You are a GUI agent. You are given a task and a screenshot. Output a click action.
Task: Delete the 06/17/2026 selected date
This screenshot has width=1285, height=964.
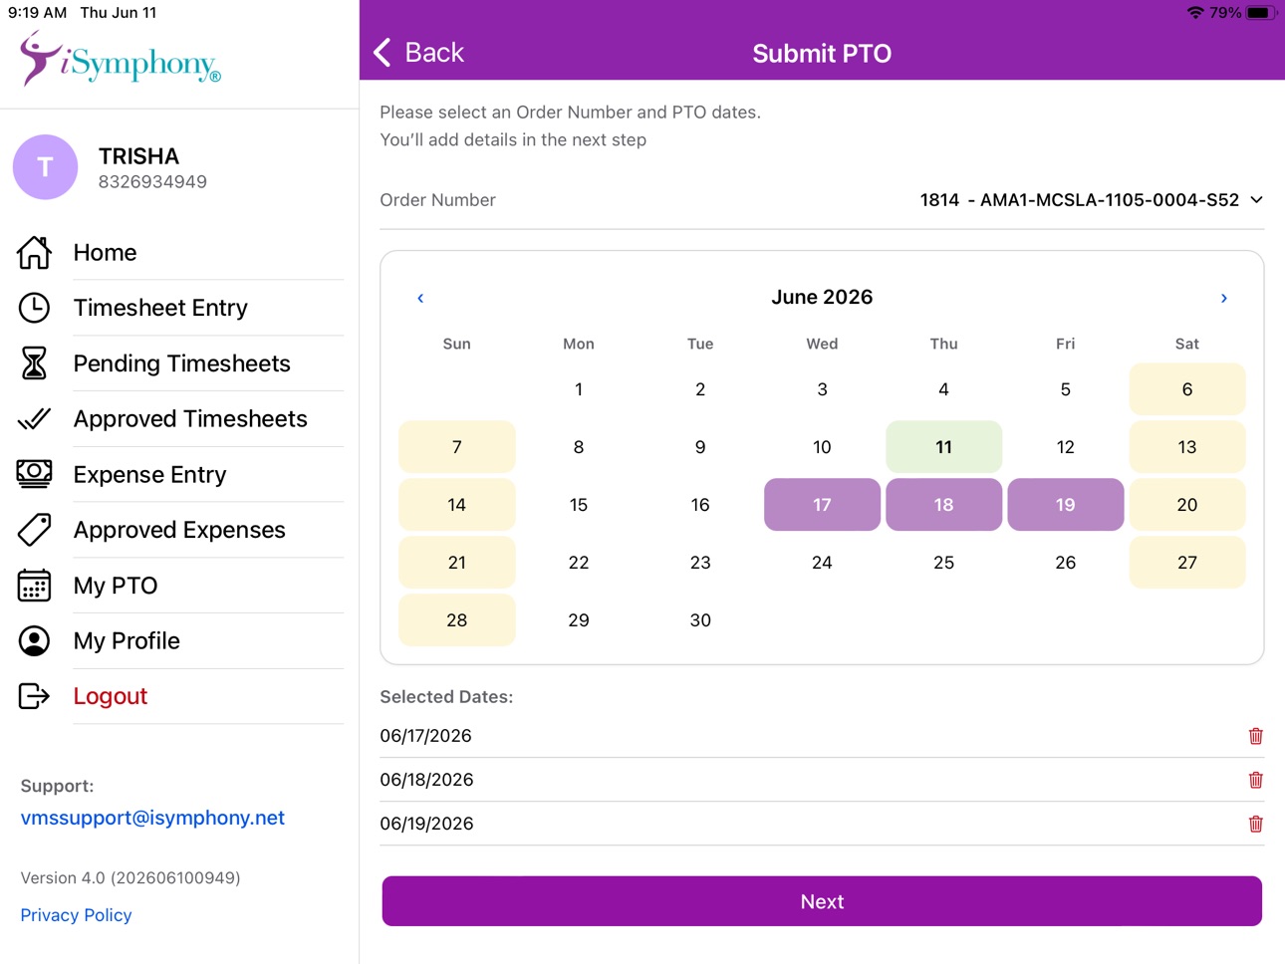(1255, 736)
